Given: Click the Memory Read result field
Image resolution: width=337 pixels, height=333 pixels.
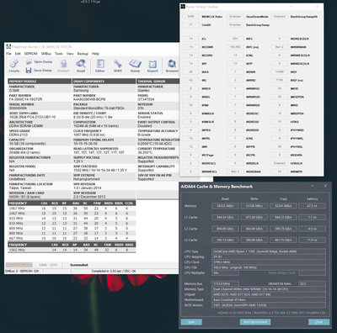Looking at the screenshot, I should pos(225,206).
